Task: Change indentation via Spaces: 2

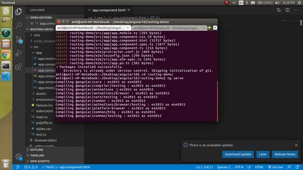Action: point(223,167)
